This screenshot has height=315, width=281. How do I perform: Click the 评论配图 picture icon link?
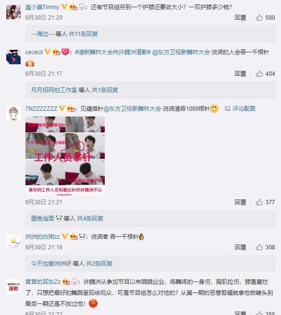coord(240,109)
